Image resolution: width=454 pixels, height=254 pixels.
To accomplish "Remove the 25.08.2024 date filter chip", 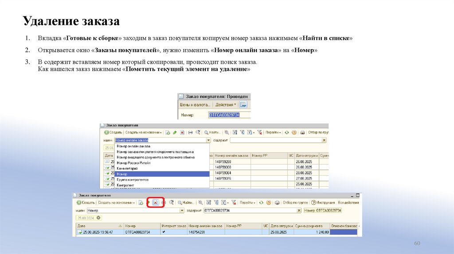I will (98, 218).
